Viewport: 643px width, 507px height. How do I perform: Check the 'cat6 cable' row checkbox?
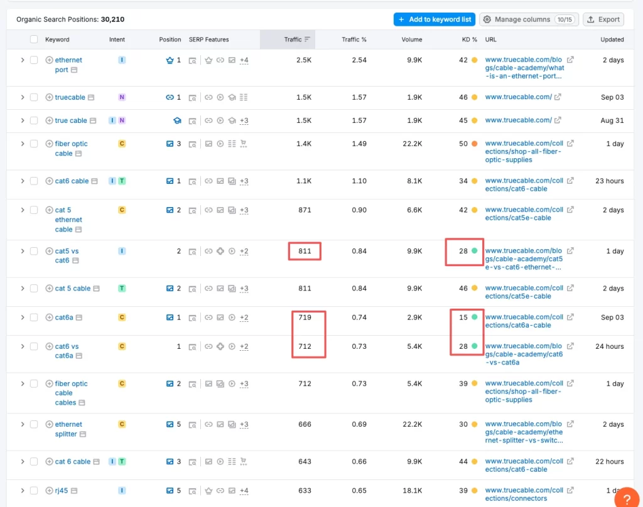[34, 181]
